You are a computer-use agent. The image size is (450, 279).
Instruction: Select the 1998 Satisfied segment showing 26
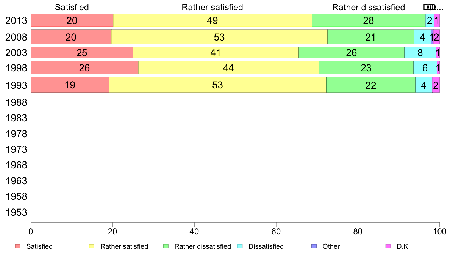(84, 68)
